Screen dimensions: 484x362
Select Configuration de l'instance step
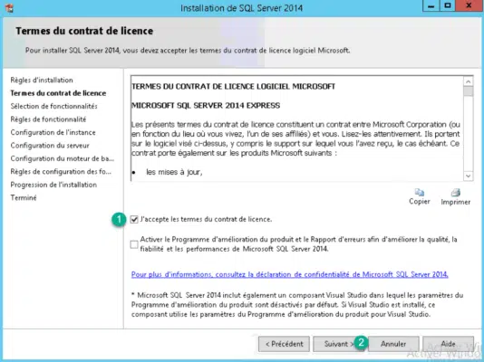53,132
